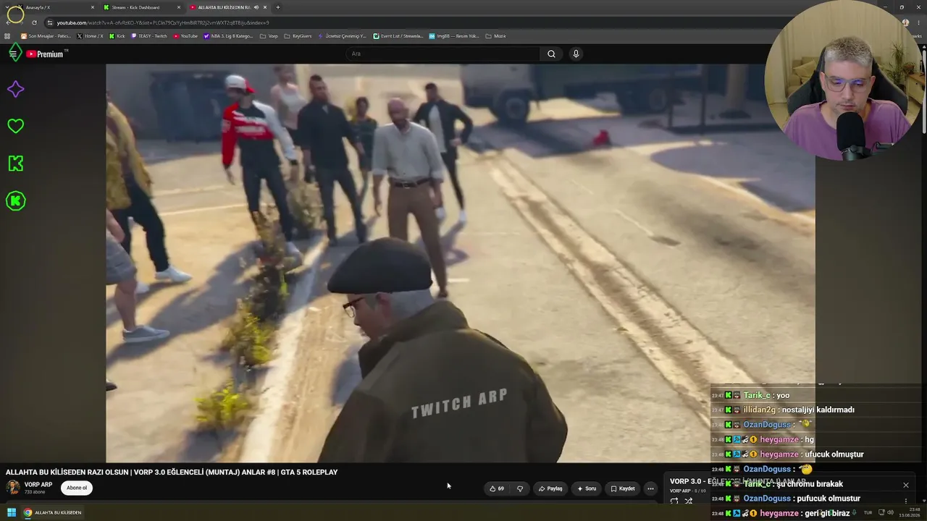Open a new browser tab
This screenshot has height=521, width=927.
(x=277, y=7)
